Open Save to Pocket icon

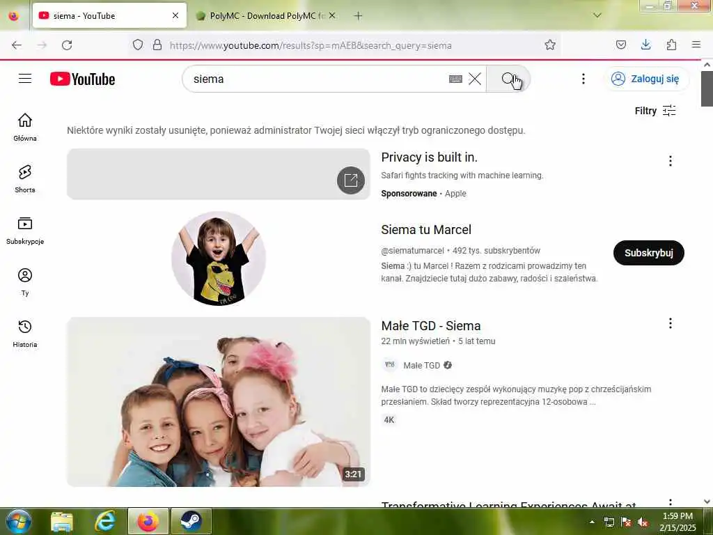tap(621, 45)
